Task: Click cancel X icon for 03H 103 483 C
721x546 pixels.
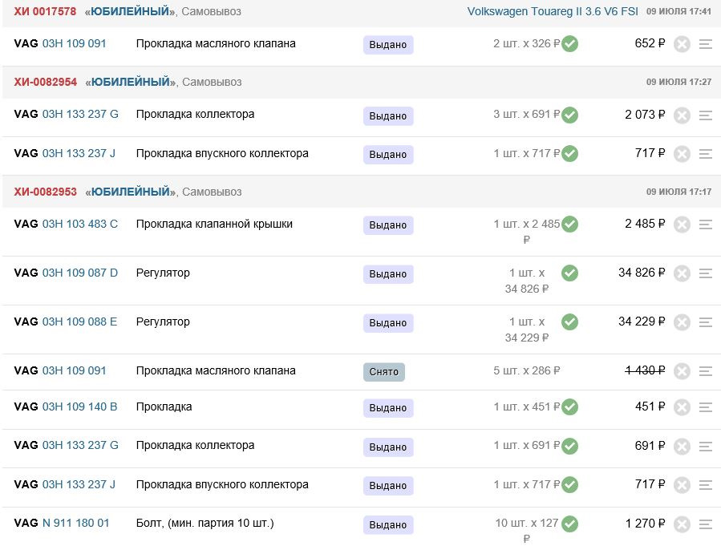Action: coord(682,224)
